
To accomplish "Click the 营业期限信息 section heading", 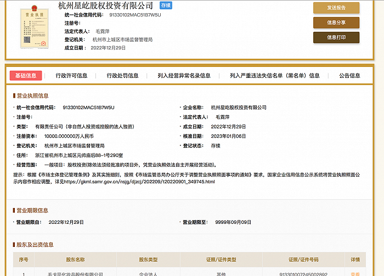I will pos(32,210).
